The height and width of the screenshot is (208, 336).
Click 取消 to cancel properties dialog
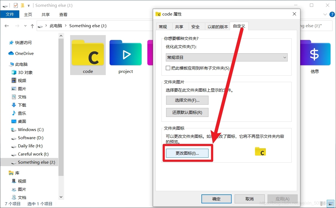click(x=250, y=199)
